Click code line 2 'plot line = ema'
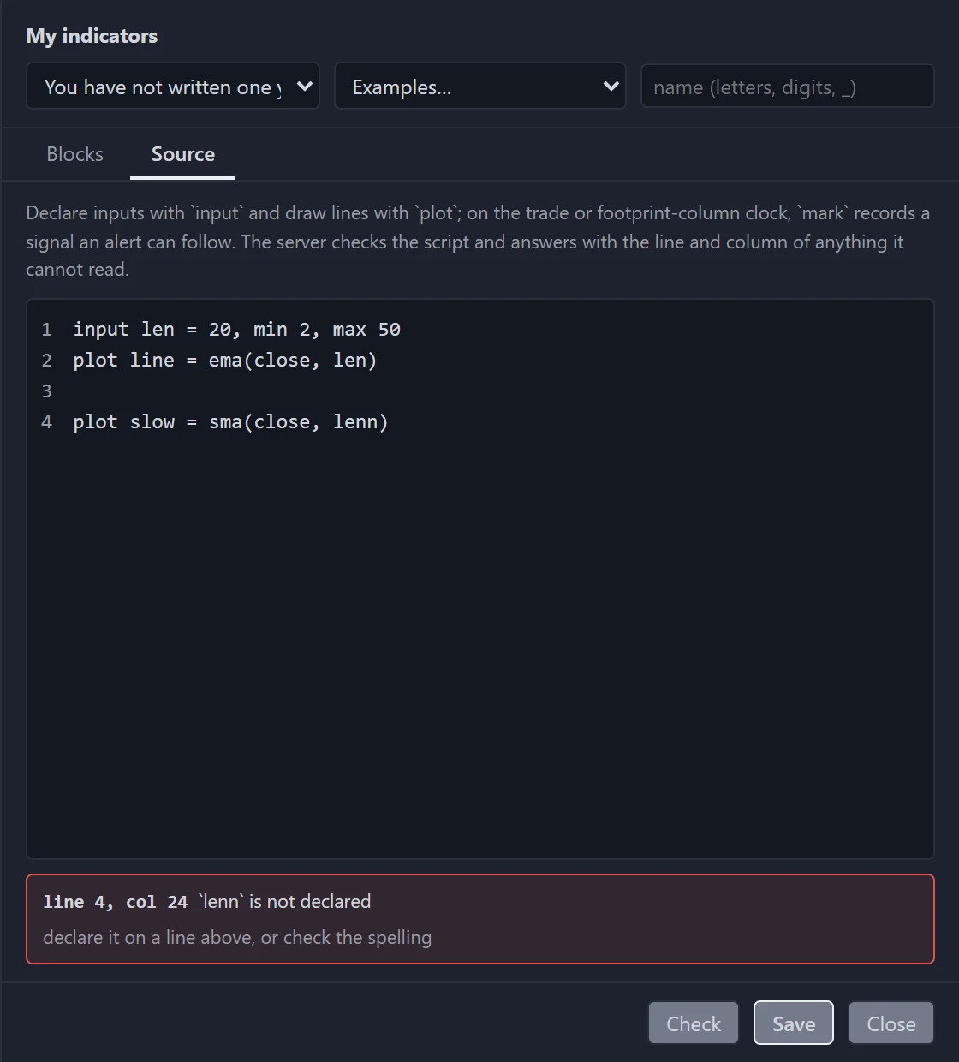The image size is (959, 1062). pos(225,361)
